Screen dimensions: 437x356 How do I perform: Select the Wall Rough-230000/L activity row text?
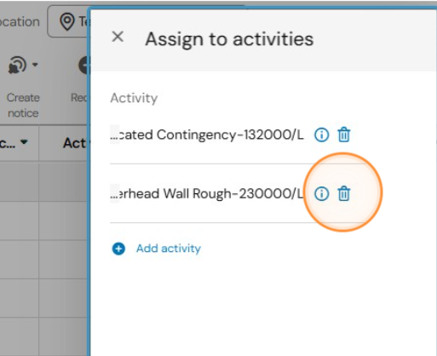207,194
